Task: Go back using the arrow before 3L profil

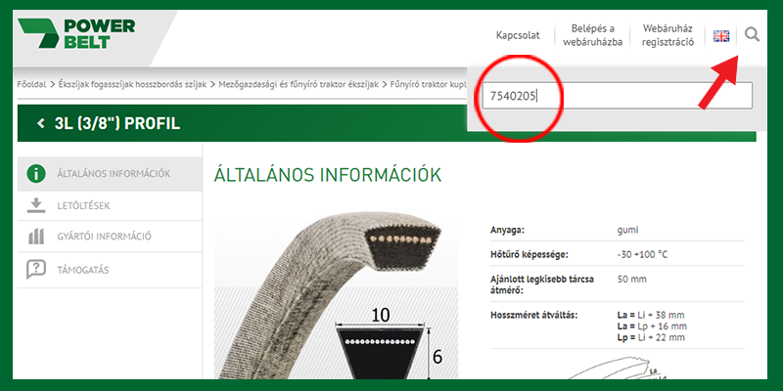Action: 41,123
